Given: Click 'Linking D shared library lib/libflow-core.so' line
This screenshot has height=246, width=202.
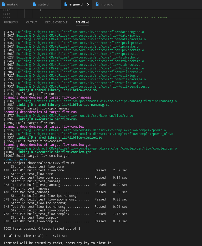Looking at the screenshot, I should tap(50, 90).
